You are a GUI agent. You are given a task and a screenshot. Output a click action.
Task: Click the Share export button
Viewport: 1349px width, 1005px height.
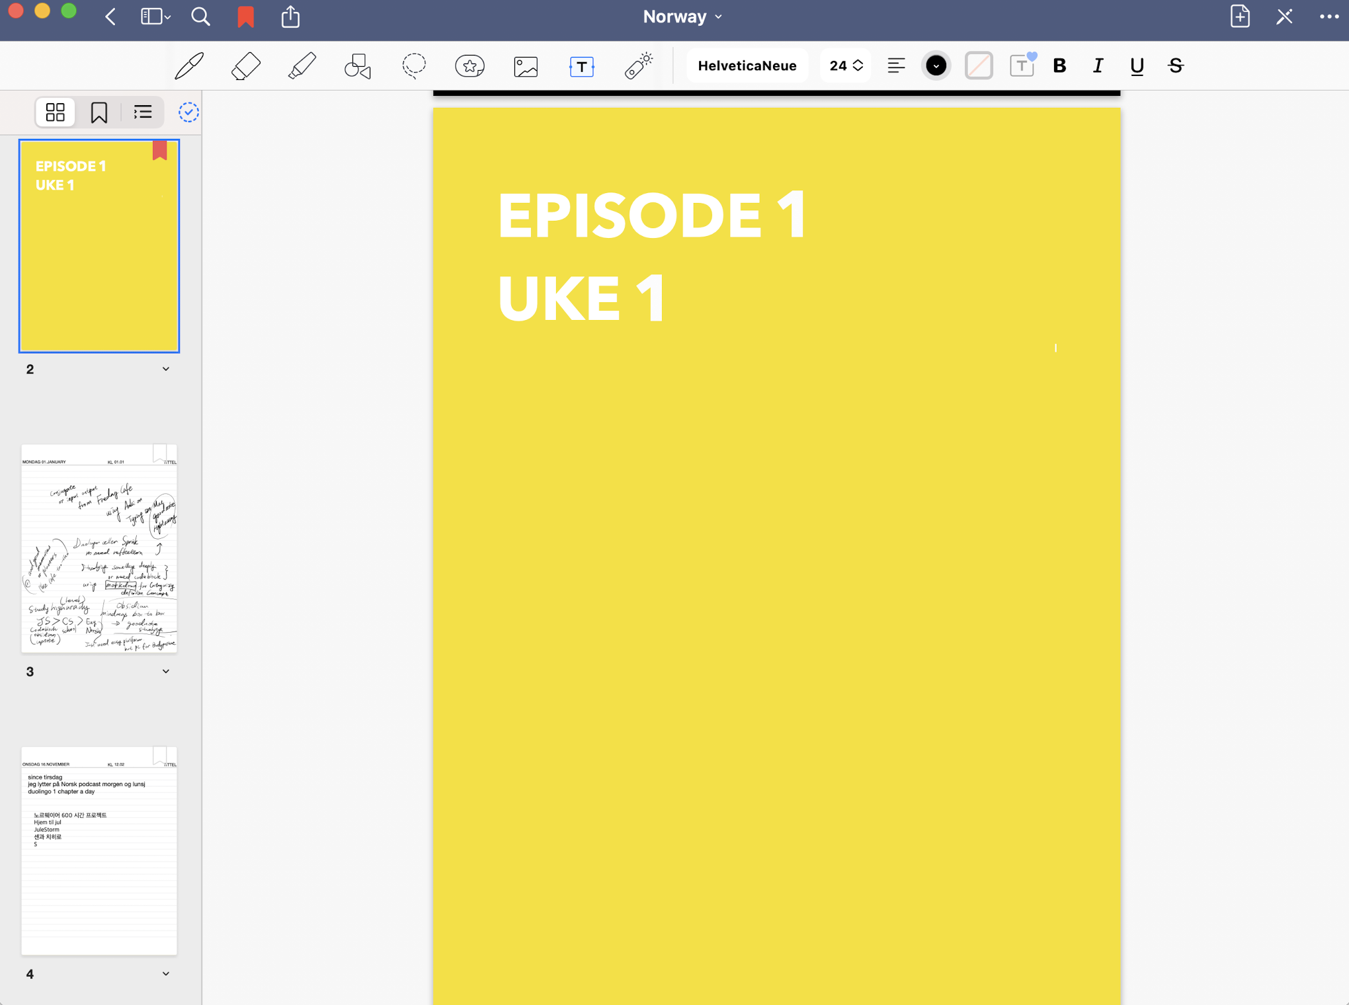click(x=290, y=17)
